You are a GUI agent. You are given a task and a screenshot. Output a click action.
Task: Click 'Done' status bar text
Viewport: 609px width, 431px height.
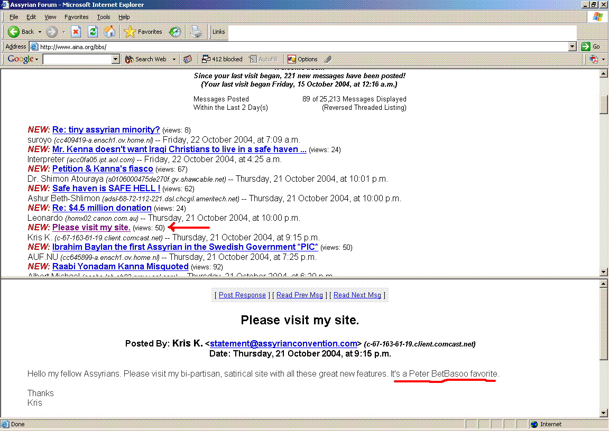pos(17,425)
